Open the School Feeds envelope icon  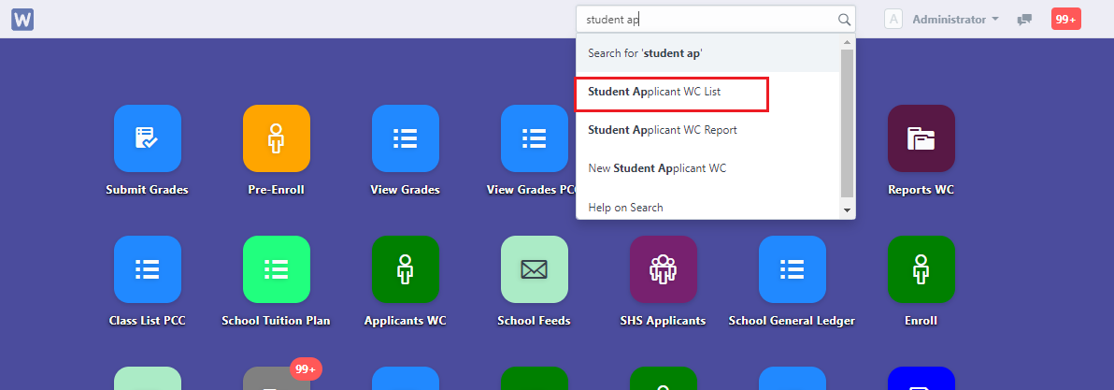tap(535, 269)
